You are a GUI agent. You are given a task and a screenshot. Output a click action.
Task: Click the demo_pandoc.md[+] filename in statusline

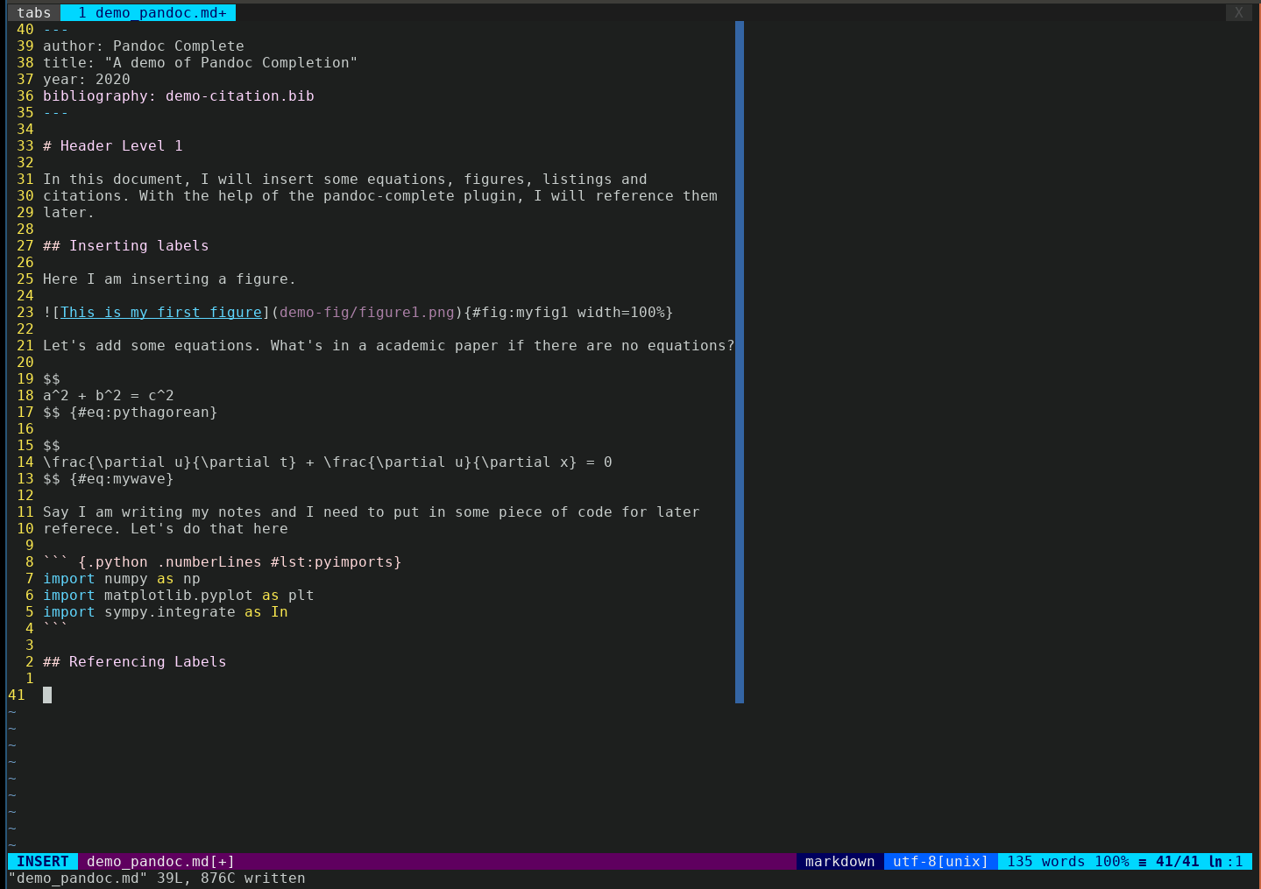coord(160,862)
